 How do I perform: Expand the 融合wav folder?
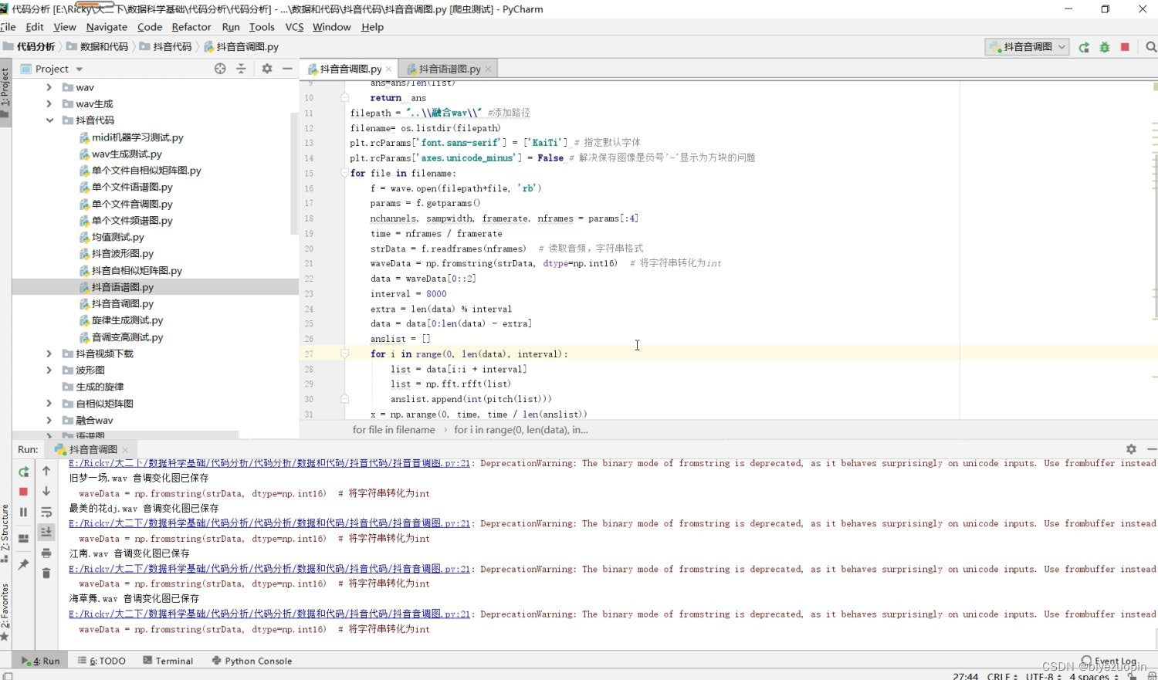(49, 421)
